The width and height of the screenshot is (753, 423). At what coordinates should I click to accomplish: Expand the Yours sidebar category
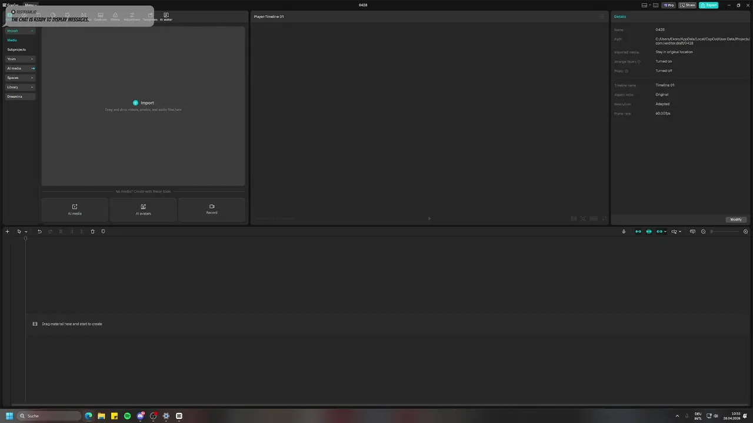tap(20, 59)
